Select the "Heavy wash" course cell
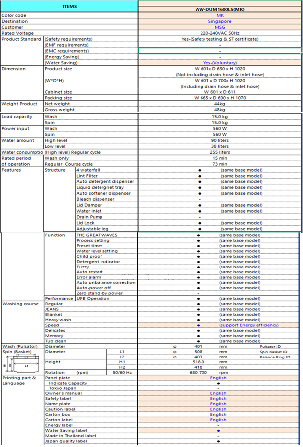 click(91, 320)
